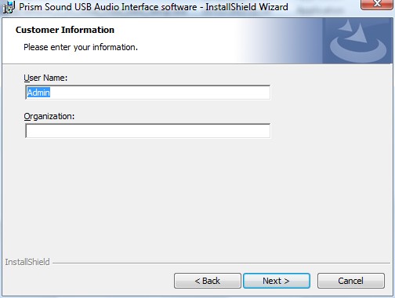Screen dimensions: 395x298
Task: Click the InstallShield branding text
Action: (27, 262)
